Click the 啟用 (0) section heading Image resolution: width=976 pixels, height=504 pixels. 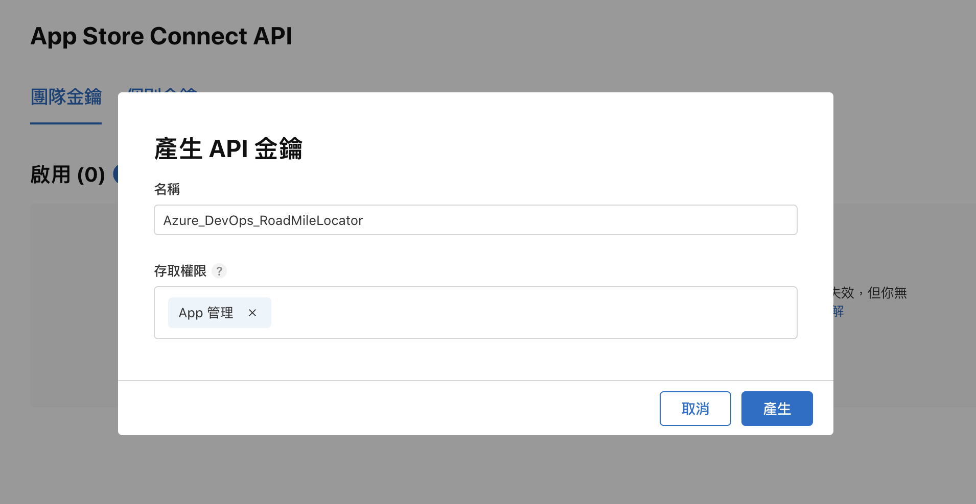(67, 175)
